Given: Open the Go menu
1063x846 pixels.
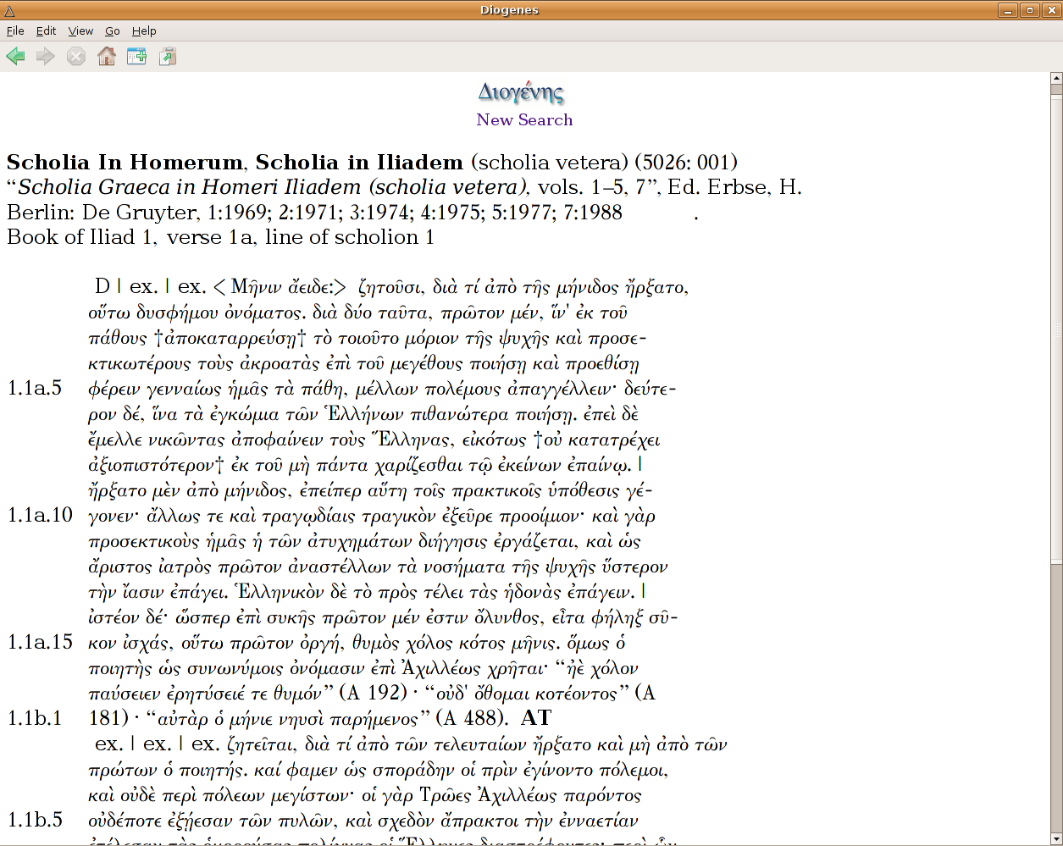Looking at the screenshot, I should click(113, 30).
